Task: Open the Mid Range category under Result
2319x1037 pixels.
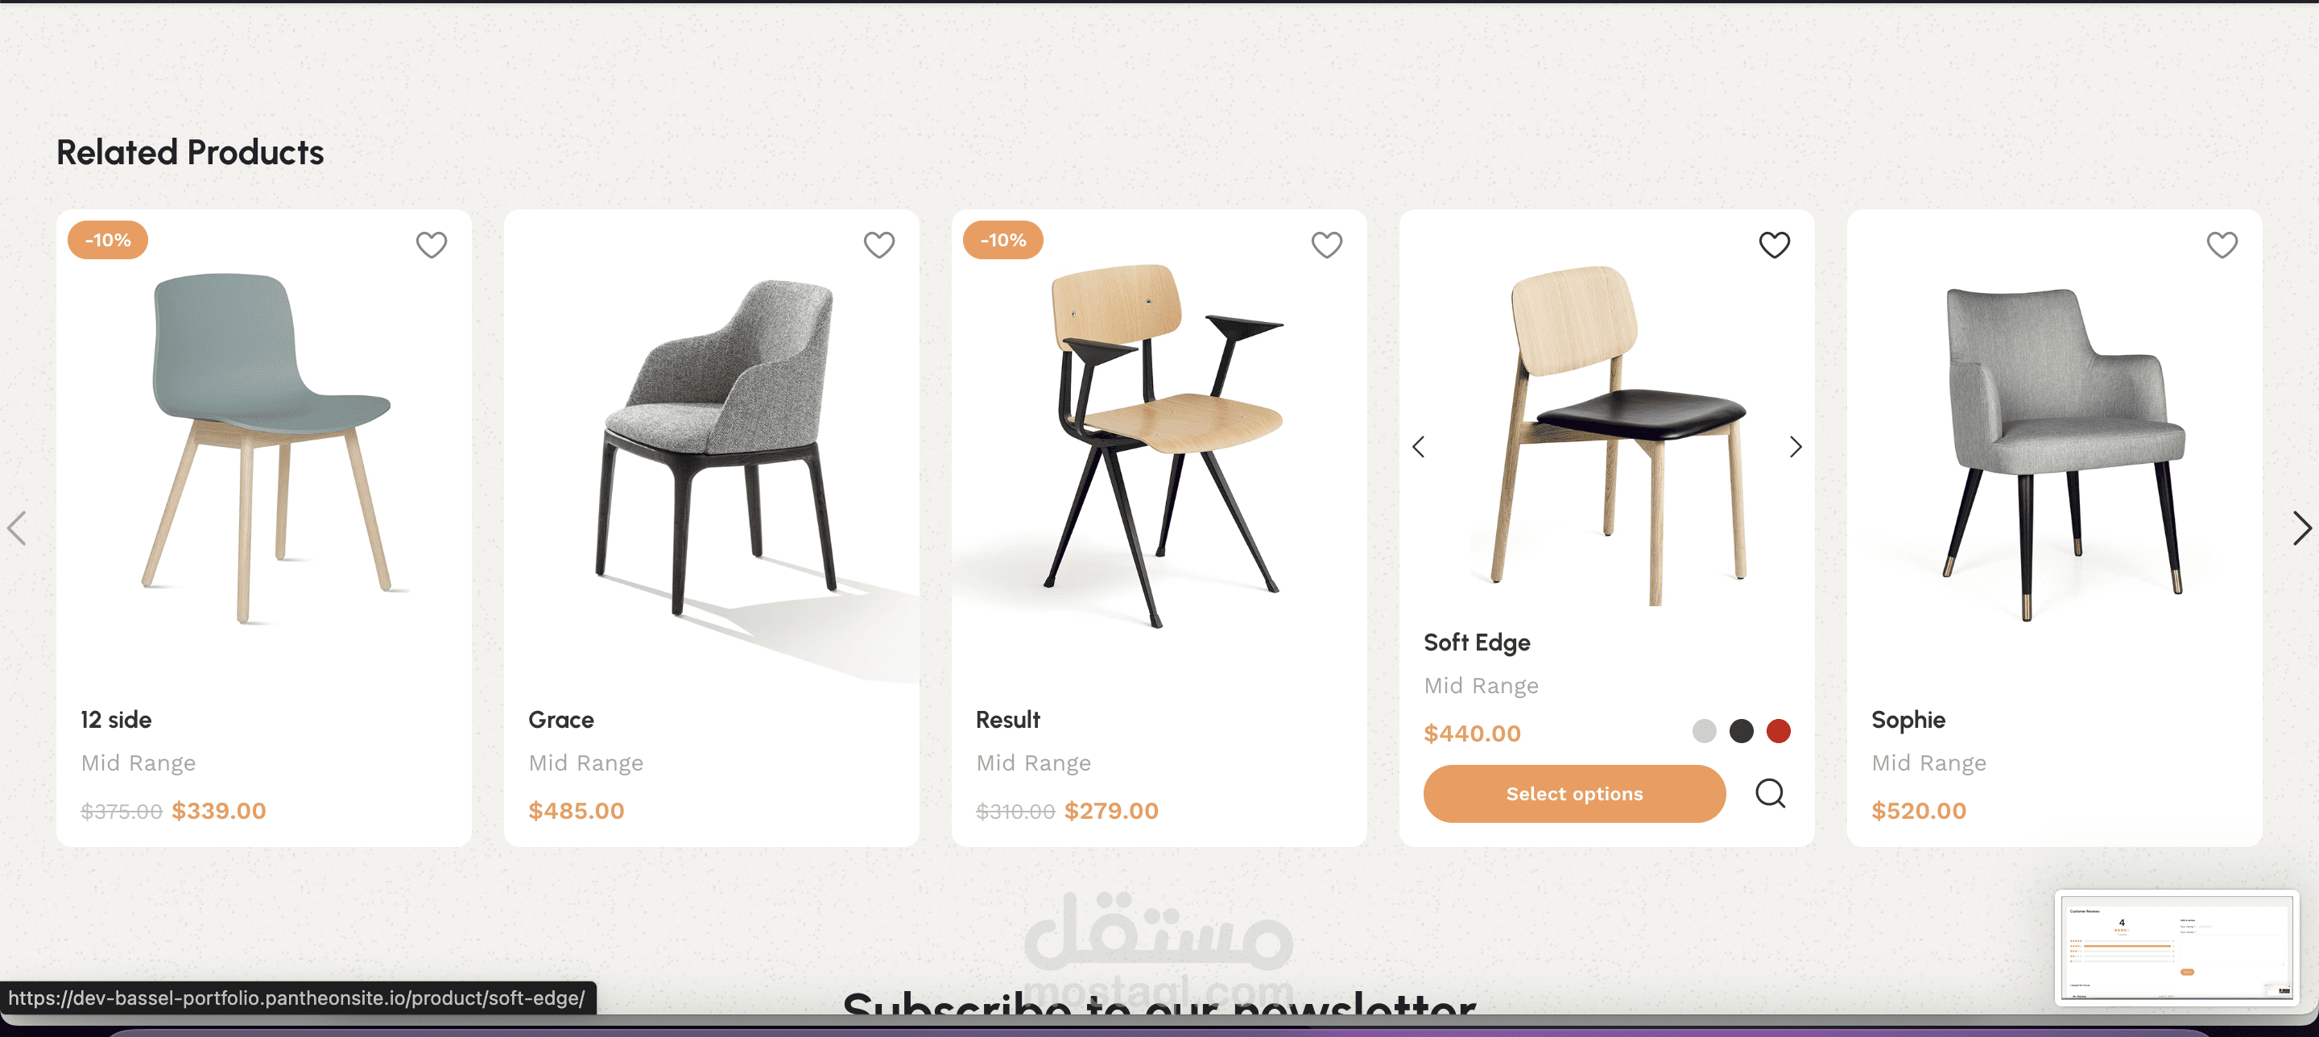Action: 1032,762
